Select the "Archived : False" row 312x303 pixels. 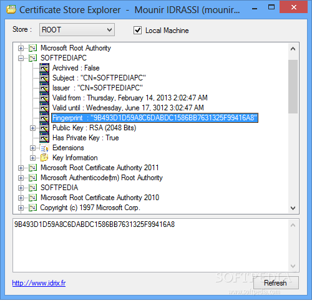(x=76, y=68)
